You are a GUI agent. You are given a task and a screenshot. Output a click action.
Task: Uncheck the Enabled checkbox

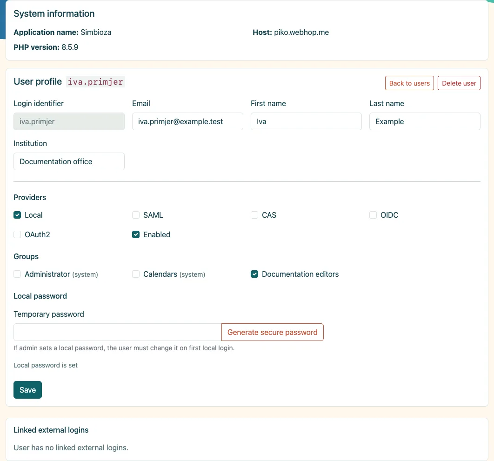(x=136, y=234)
